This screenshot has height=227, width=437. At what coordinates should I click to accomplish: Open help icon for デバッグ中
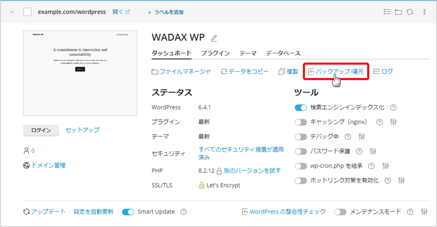coord(347,136)
